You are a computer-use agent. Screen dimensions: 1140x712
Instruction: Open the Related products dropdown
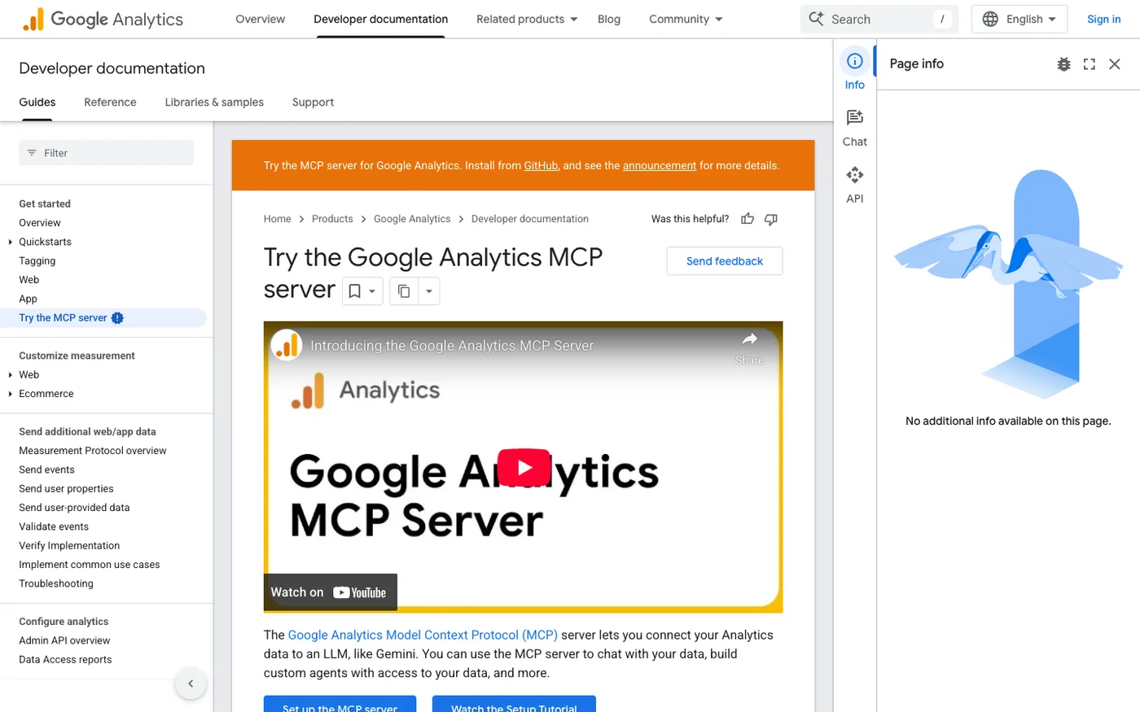(526, 18)
